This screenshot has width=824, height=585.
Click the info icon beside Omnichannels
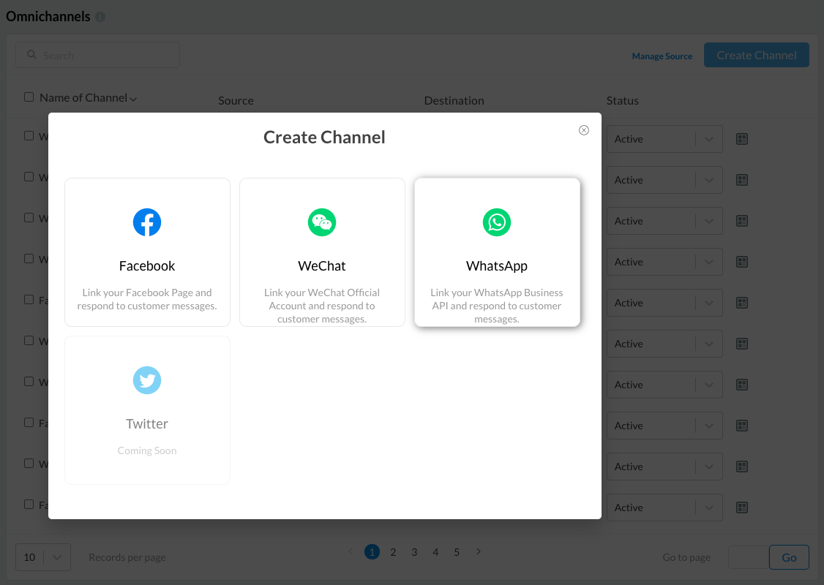click(100, 17)
